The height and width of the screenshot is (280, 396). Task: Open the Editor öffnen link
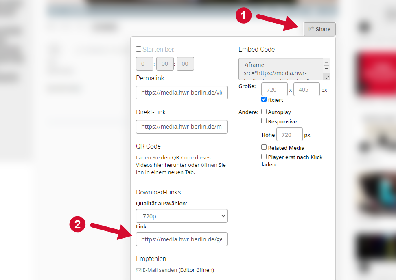(x=196, y=270)
